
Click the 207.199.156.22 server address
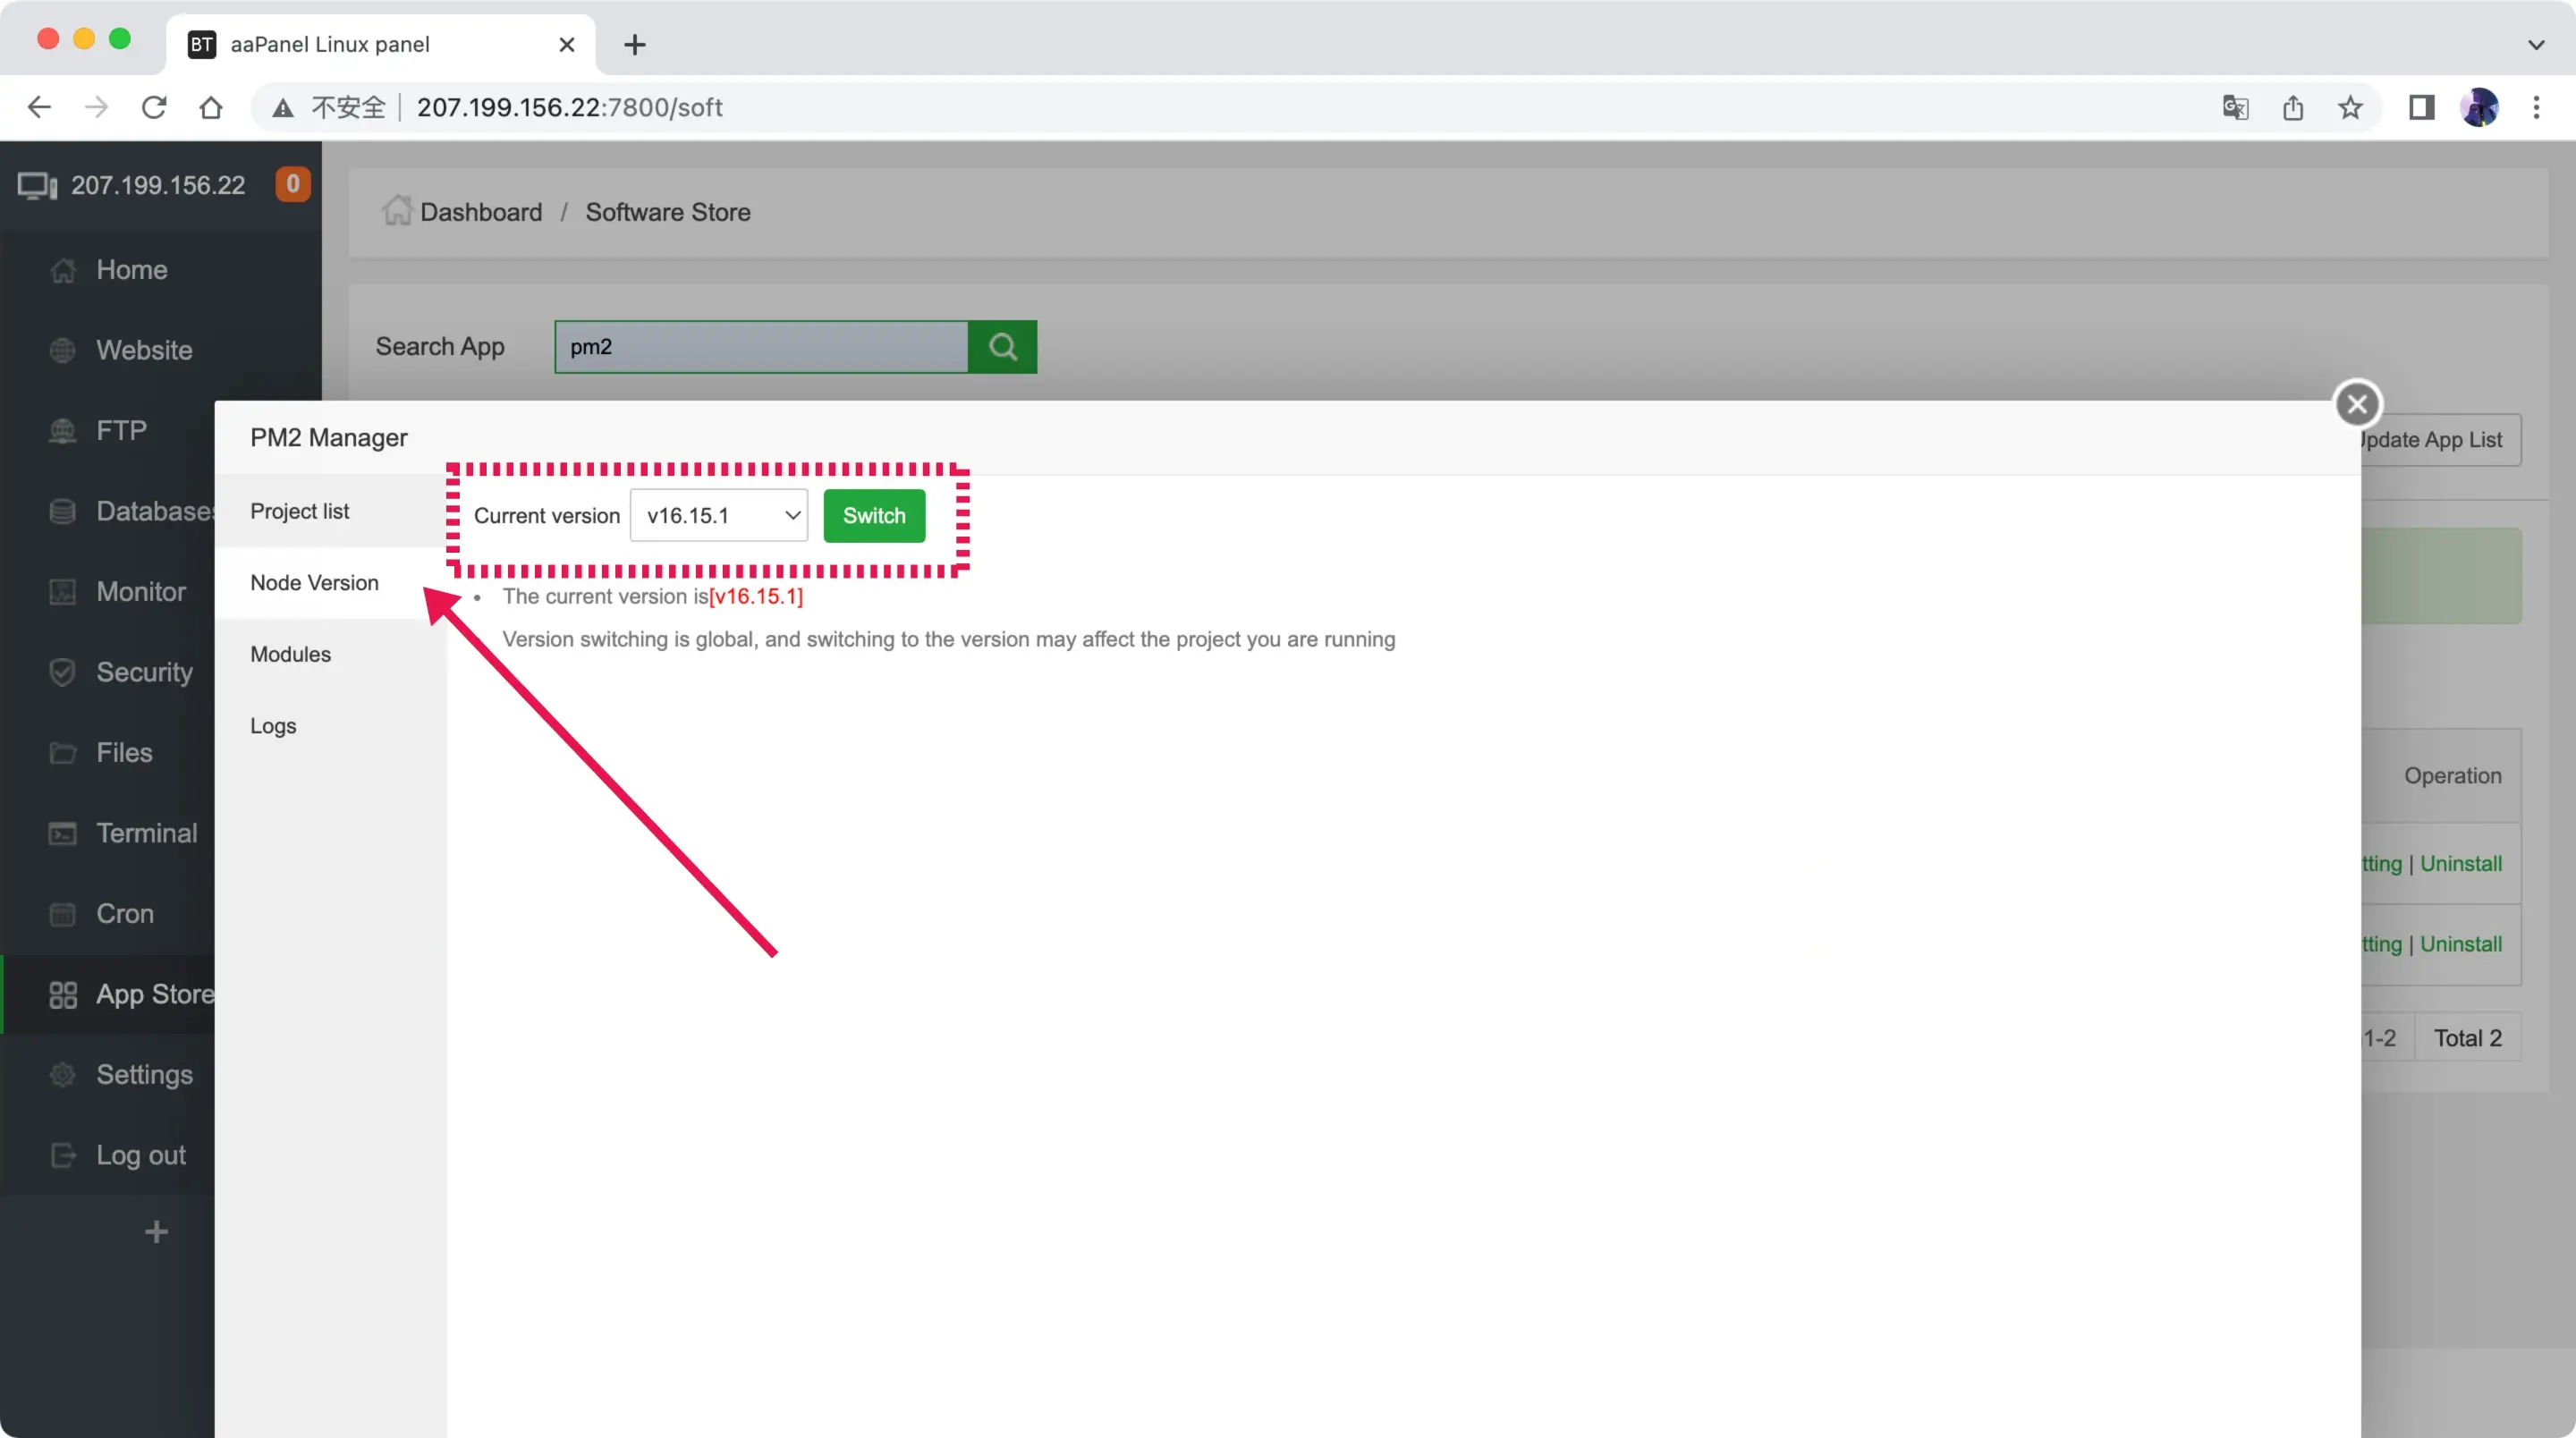[158, 185]
